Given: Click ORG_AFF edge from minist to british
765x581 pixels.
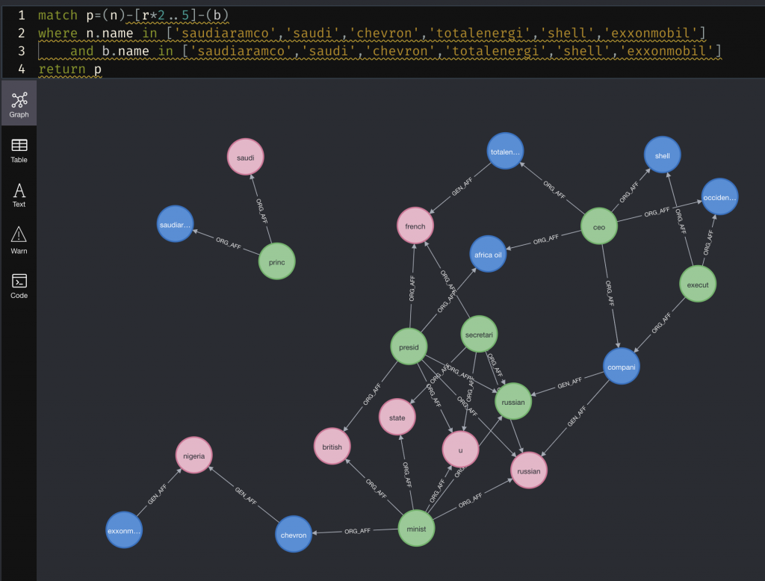Looking at the screenshot, I should pos(377,489).
